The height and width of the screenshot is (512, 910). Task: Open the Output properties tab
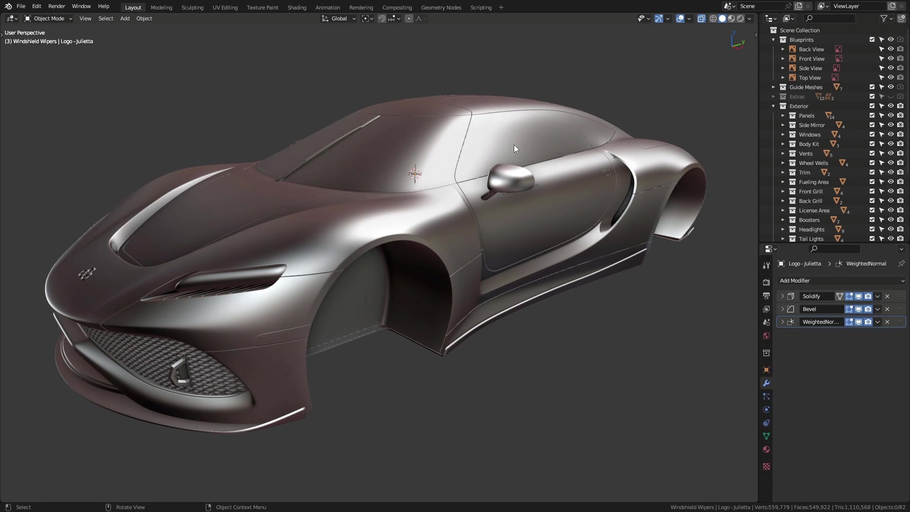pos(766,295)
